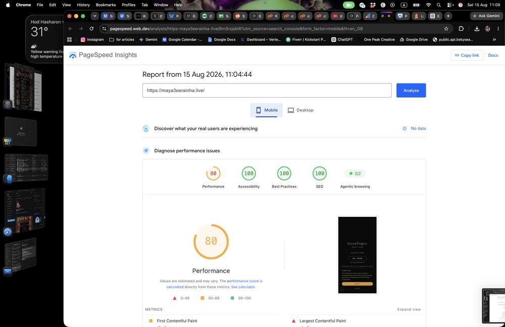Open the Chrome menu in menu bar
Screen dimensions: 505x327
tap(23, 5)
